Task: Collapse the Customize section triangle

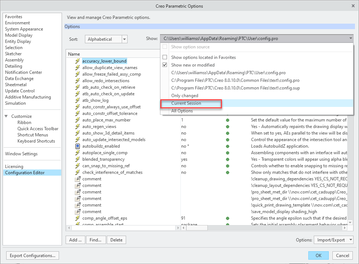Action: [x=6, y=116]
